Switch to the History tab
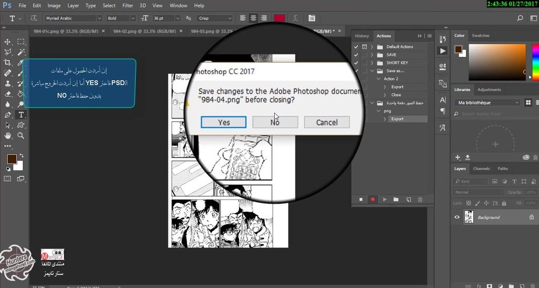 [362, 36]
